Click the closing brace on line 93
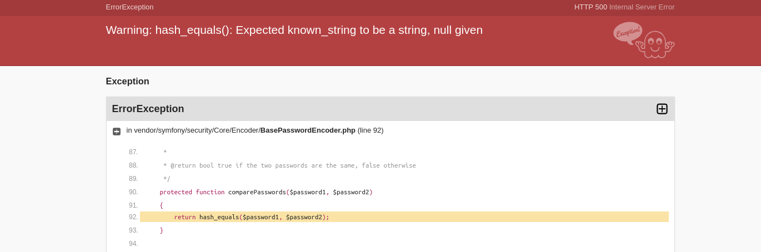This screenshot has width=761, height=252. click(162, 230)
